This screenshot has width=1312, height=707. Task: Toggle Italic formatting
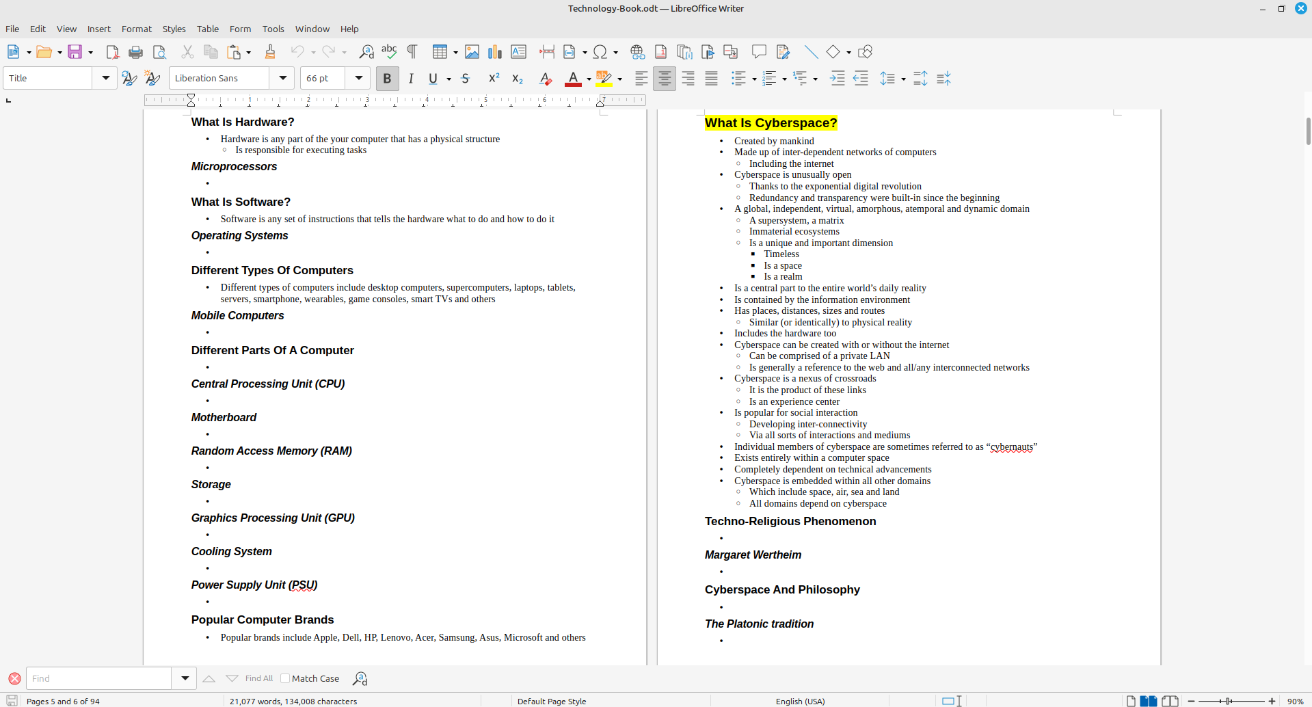click(x=411, y=79)
